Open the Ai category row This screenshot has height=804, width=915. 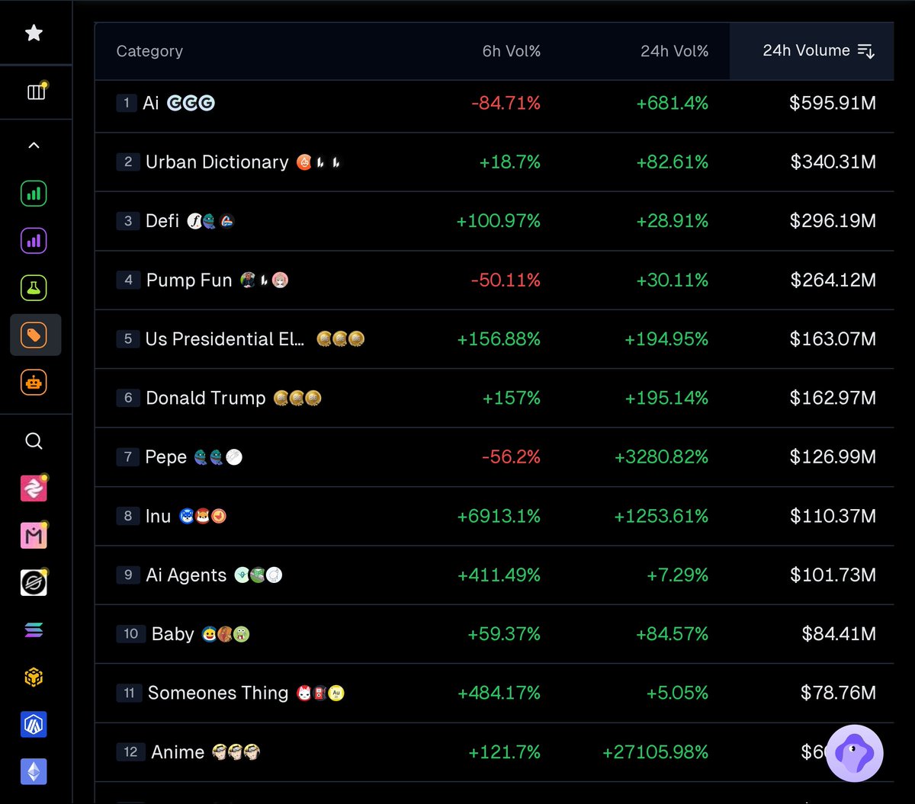coord(494,103)
